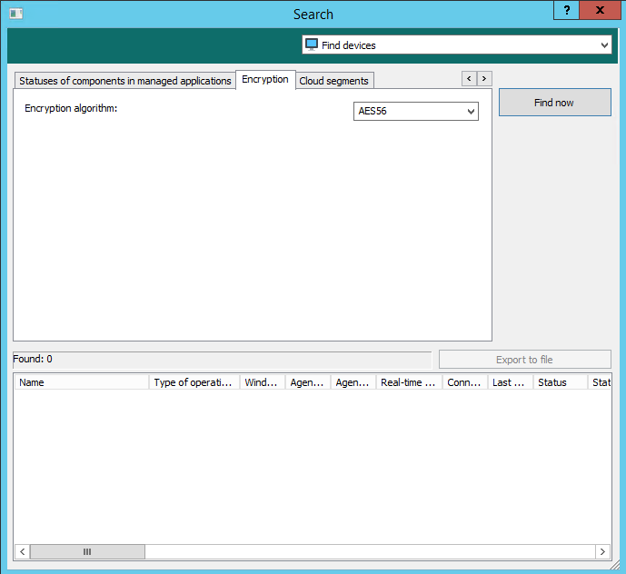Switch to Cloud segments tab
The width and height of the screenshot is (626, 574).
pos(333,81)
